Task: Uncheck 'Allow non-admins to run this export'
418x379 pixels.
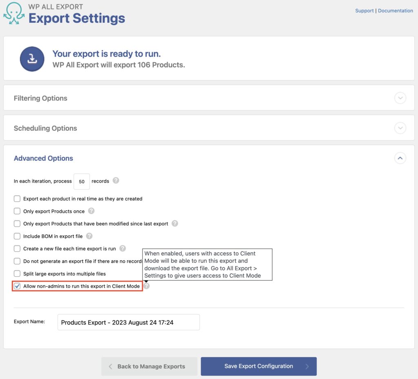Action: pos(17,286)
